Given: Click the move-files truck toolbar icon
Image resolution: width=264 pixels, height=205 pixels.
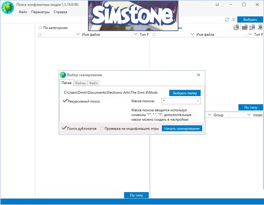Looking at the screenshot, I should tap(245, 28).
